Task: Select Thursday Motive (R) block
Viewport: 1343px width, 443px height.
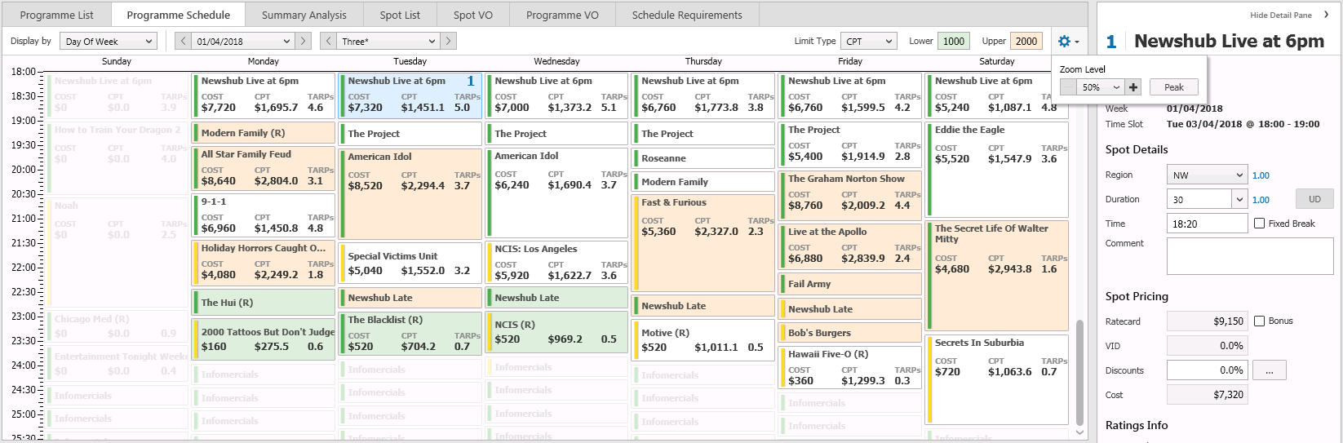Action: click(703, 340)
